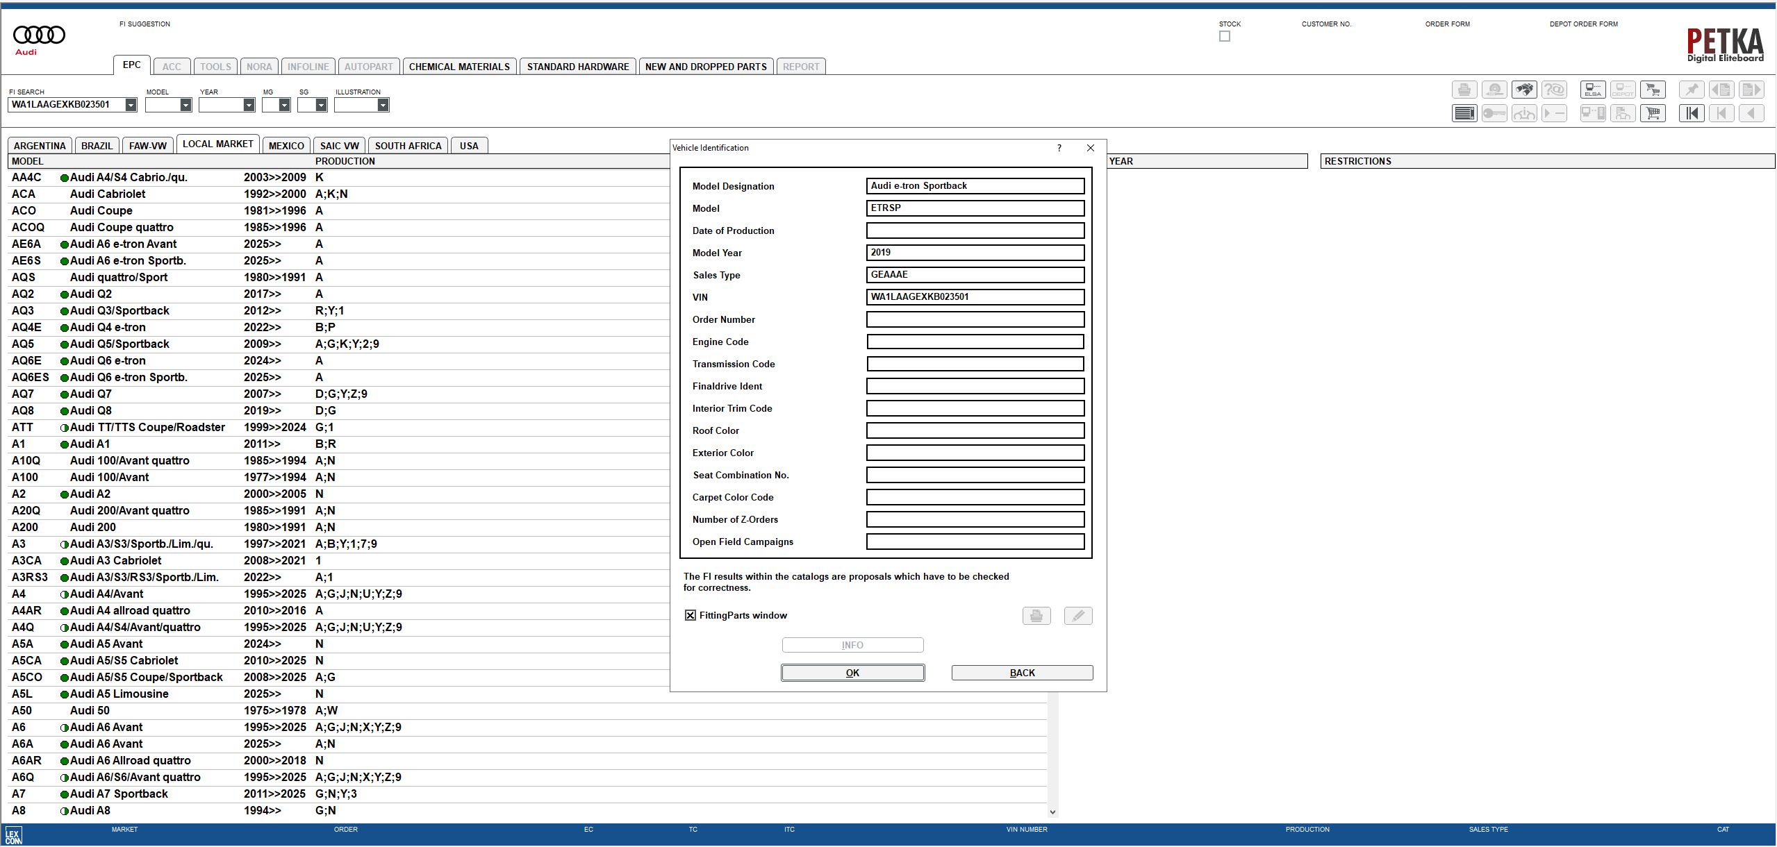Go to previous document page icon

tap(1721, 90)
